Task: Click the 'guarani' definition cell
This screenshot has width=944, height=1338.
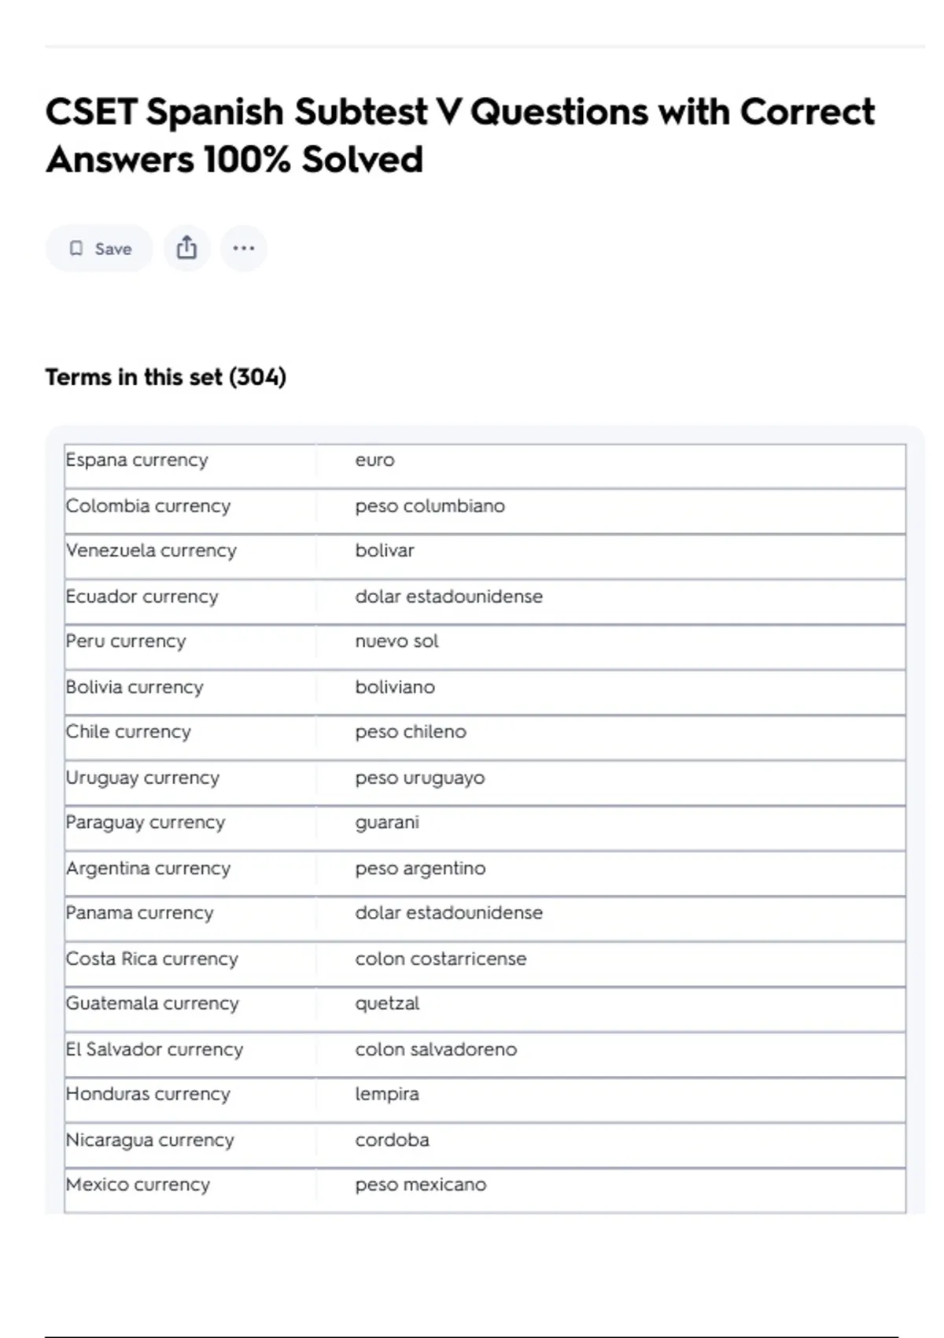Action: [387, 822]
